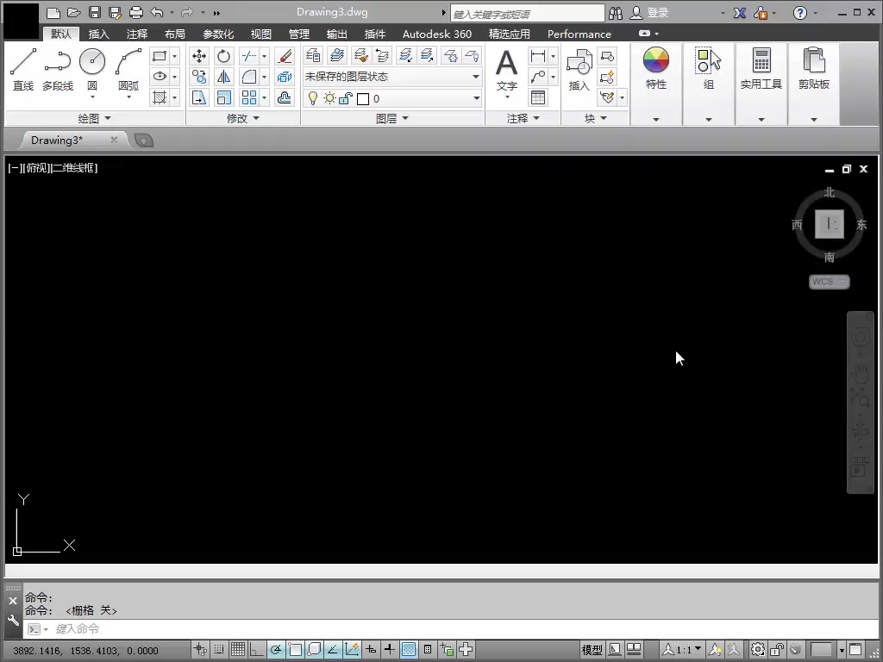
Task: Select the Erase tool
Action: [x=285, y=56]
